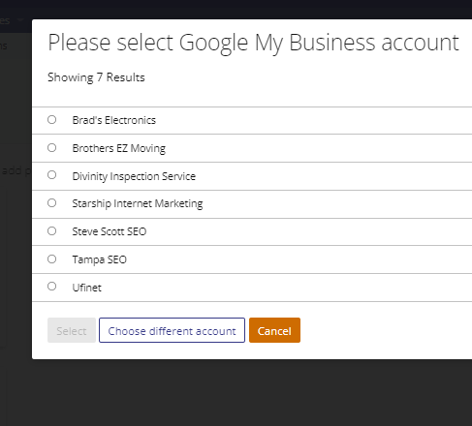
Task: Pick the Divinity Inspection Service radio option
Action: tap(51, 175)
